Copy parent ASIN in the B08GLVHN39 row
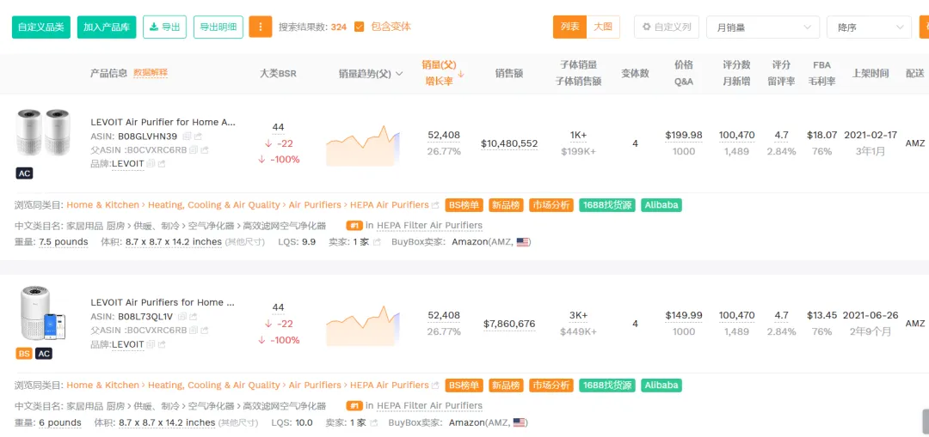The height and width of the screenshot is (437, 929). pos(193,149)
